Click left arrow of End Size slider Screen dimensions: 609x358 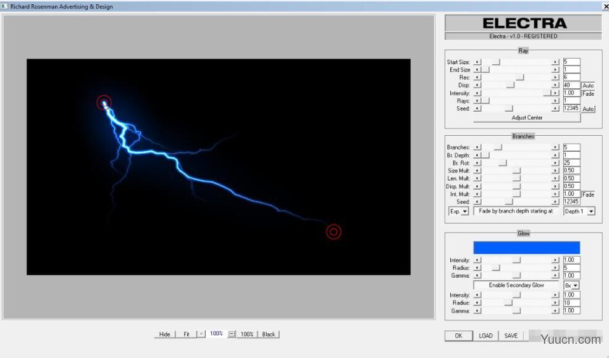(x=477, y=70)
